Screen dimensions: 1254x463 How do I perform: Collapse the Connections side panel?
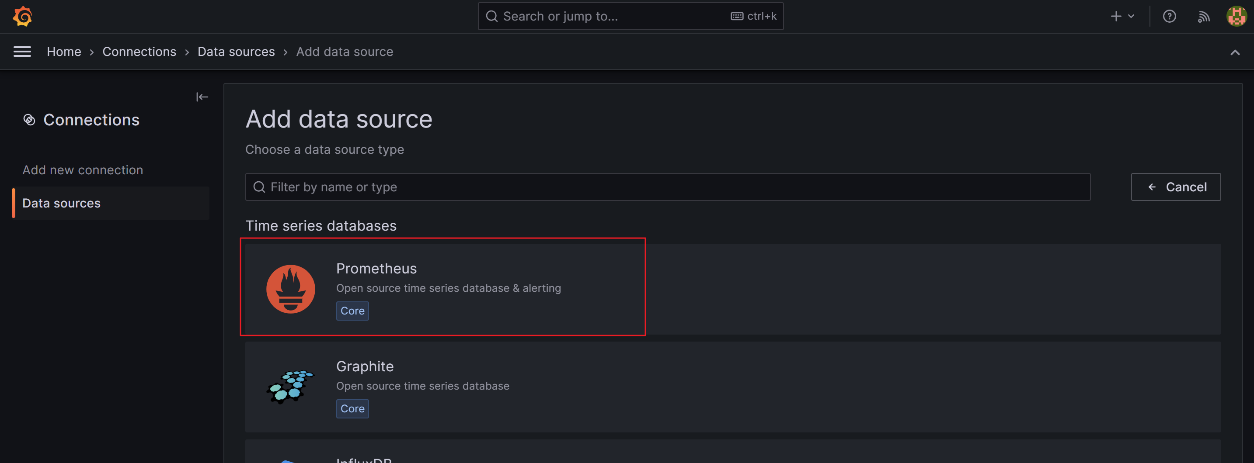click(202, 97)
